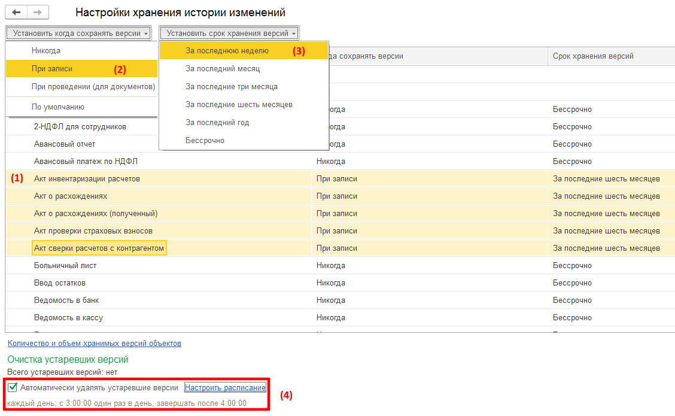Select 'За последнюю неделю' retention period
The width and height of the screenshot is (675, 416).
tap(227, 51)
